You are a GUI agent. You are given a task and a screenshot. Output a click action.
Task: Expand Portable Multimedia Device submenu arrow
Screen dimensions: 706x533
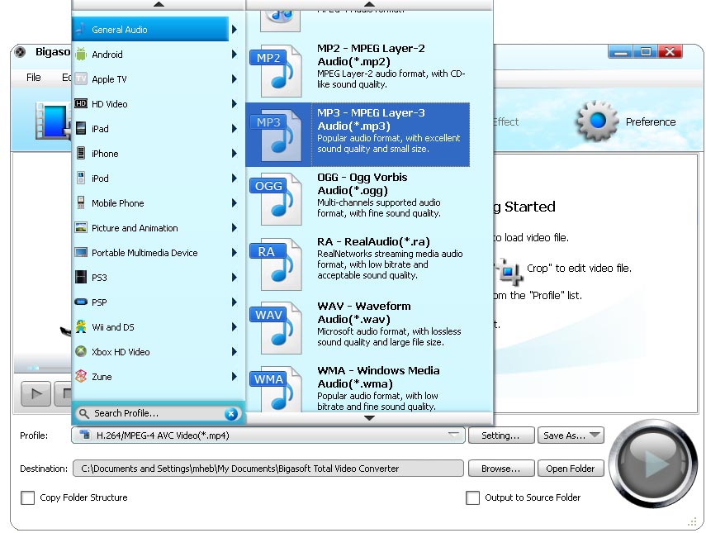[x=235, y=252]
